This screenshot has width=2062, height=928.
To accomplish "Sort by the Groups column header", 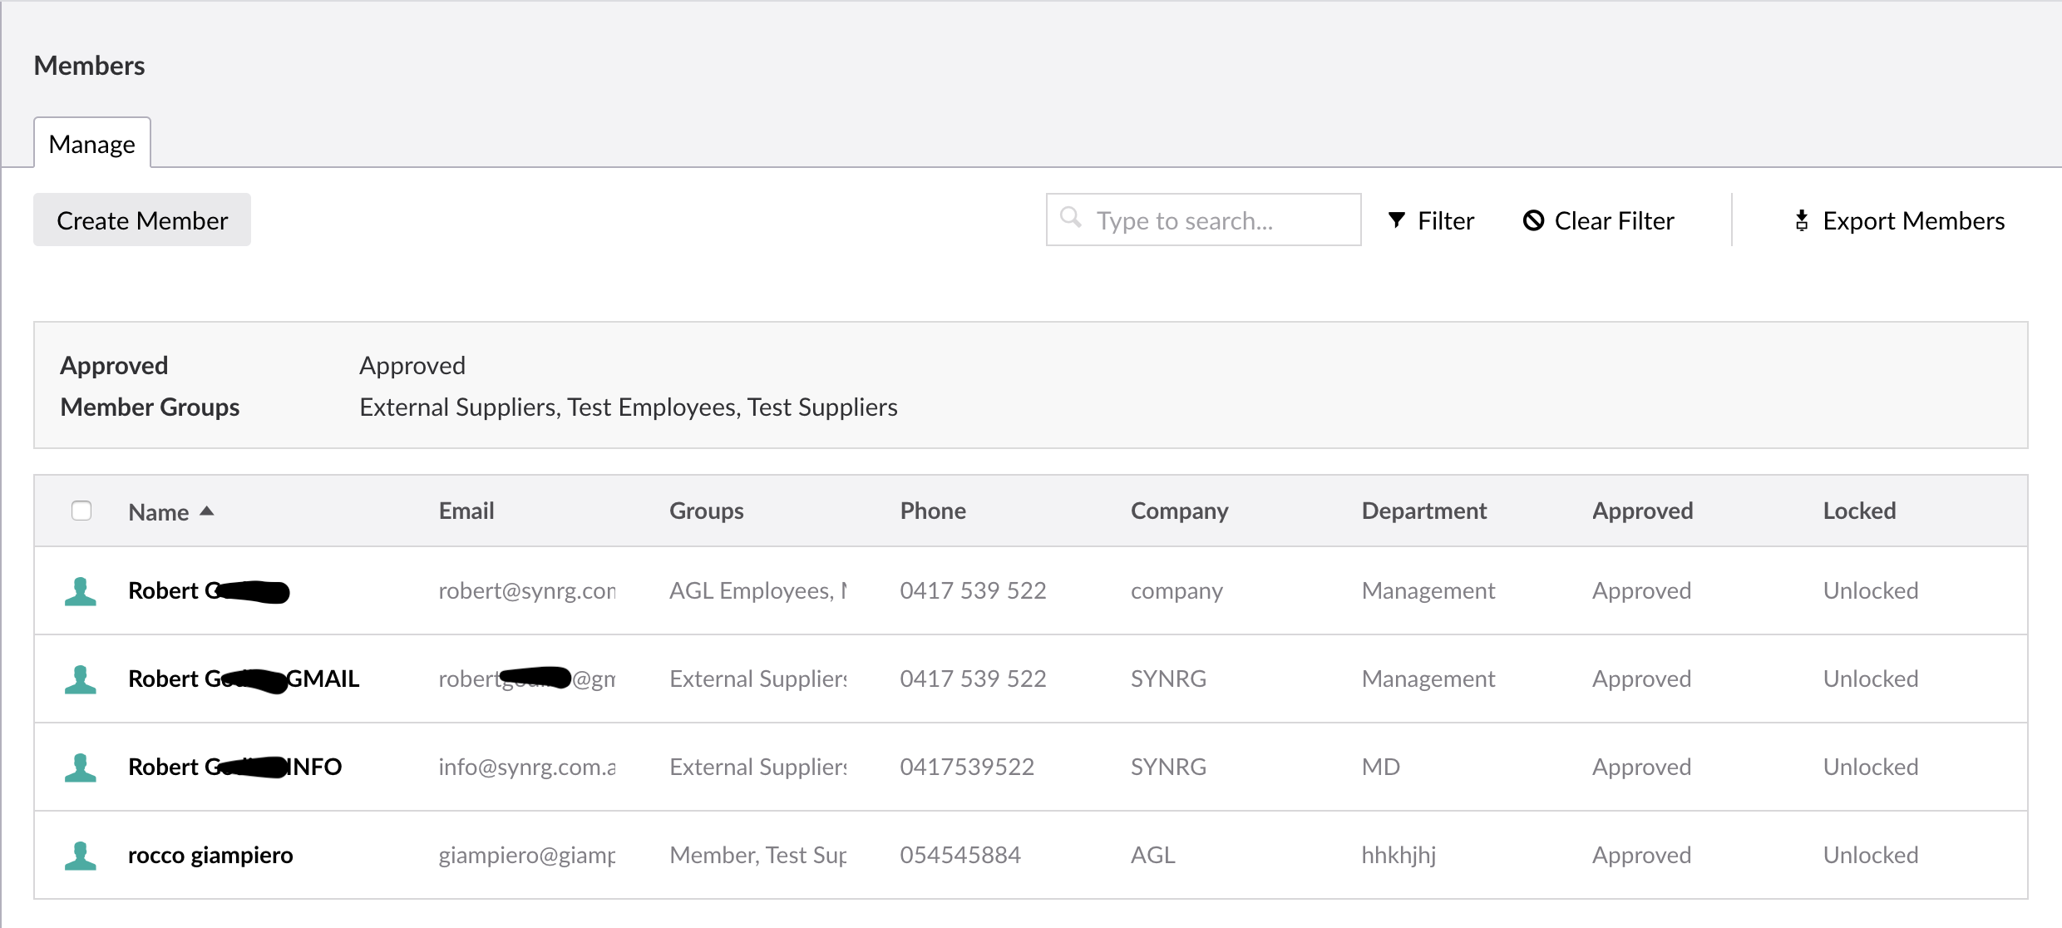I will (707, 511).
